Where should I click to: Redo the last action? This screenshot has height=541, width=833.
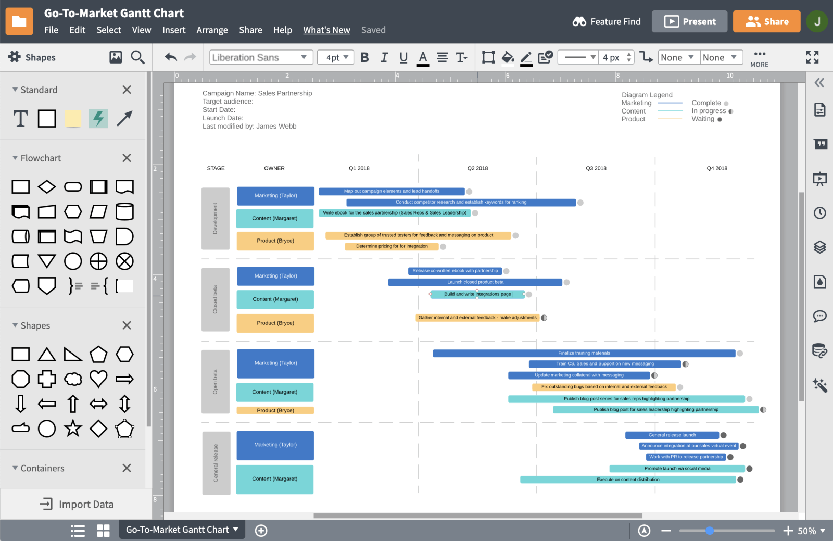190,57
